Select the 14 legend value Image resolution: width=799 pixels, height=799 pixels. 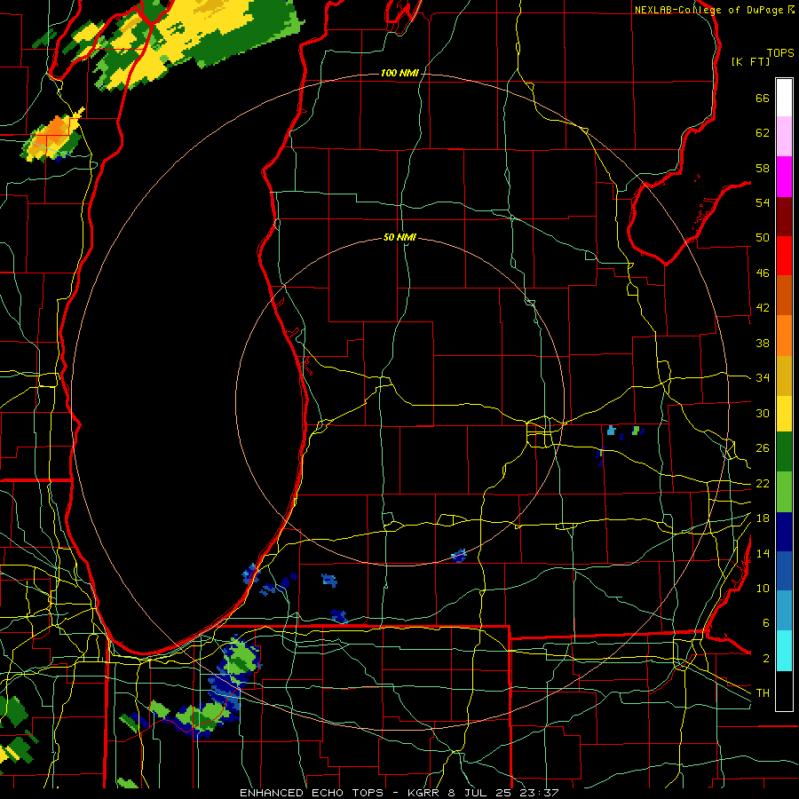[x=763, y=553]
